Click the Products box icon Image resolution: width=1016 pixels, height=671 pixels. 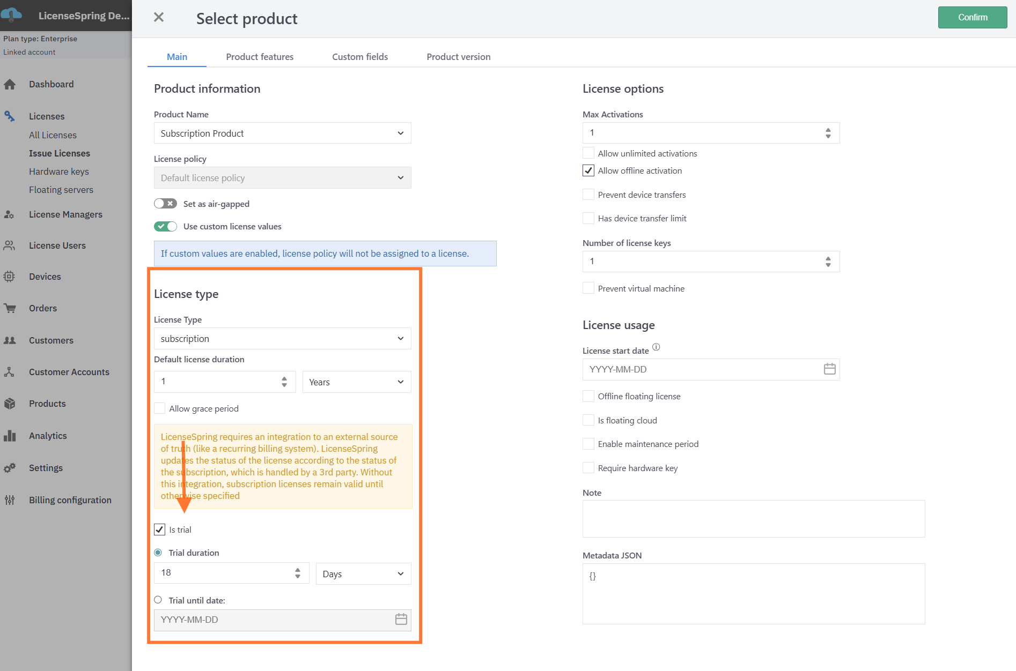click(x=10, y=404)
